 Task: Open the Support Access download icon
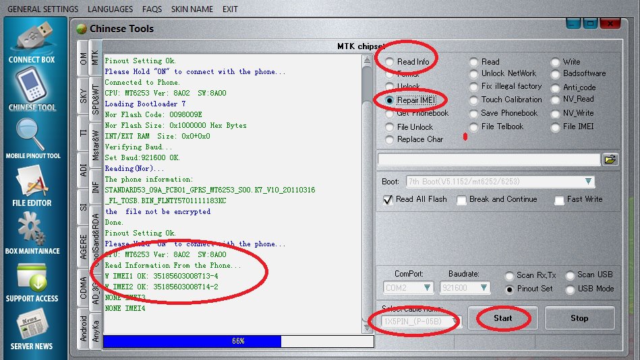point(32,278)
